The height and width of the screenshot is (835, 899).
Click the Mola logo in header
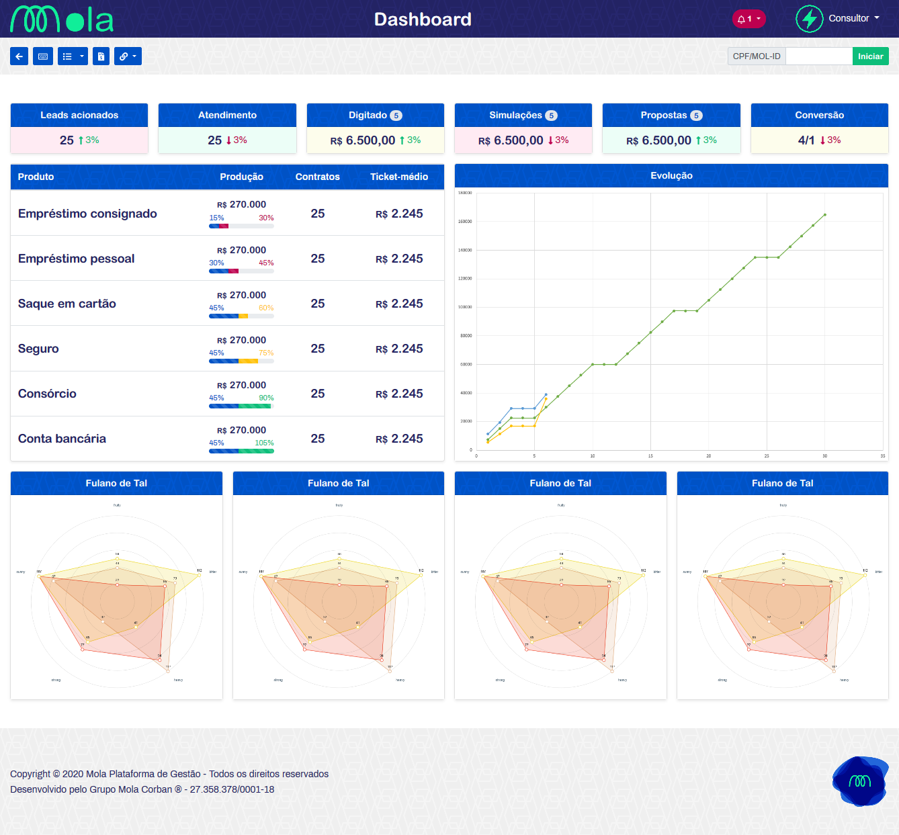[62, 19]
